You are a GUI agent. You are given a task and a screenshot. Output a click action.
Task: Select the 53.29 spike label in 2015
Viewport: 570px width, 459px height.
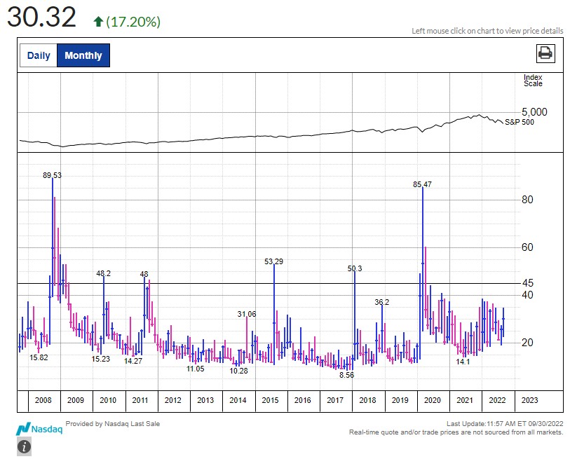click(273, 261)
